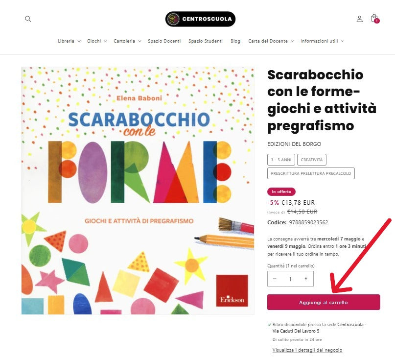Go to Spazio Docenti page
Screen dimensions: 395x358
click(x=164, y=41)
